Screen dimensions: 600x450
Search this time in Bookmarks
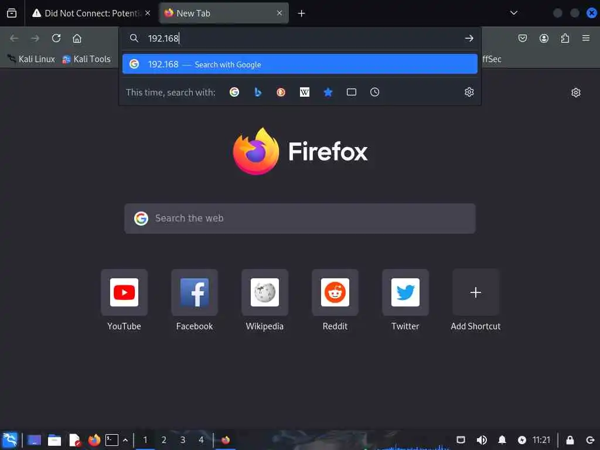tap(328, 92)
